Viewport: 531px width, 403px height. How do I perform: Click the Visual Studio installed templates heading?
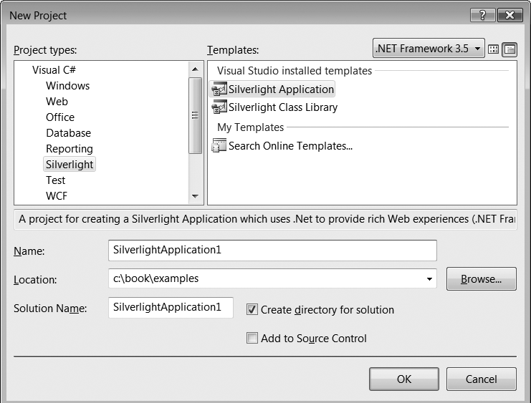(x=295, y=71)
